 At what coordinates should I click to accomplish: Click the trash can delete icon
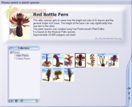16,101
